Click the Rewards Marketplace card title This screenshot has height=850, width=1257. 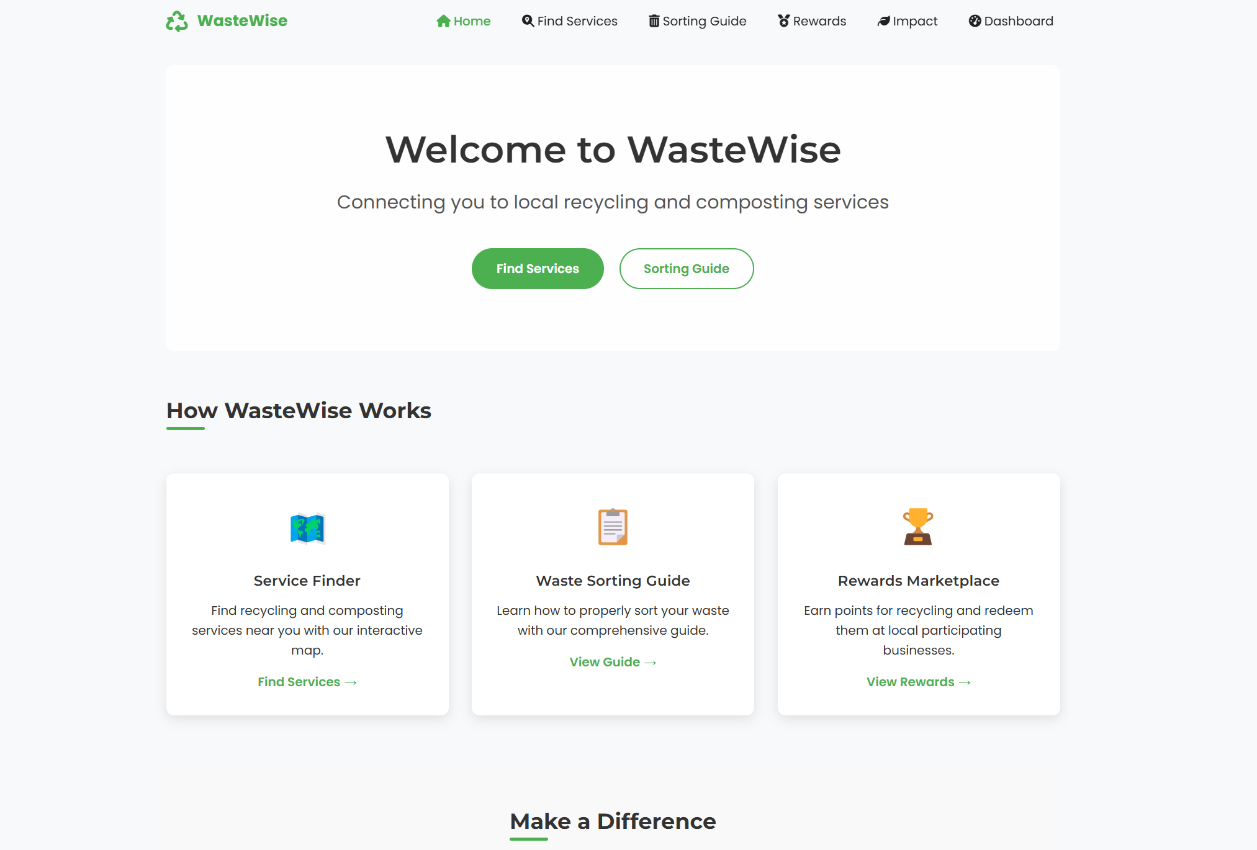point(918,581)
